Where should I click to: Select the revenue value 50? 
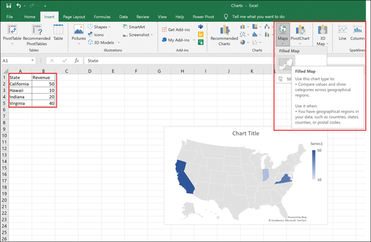pos(43,84)
